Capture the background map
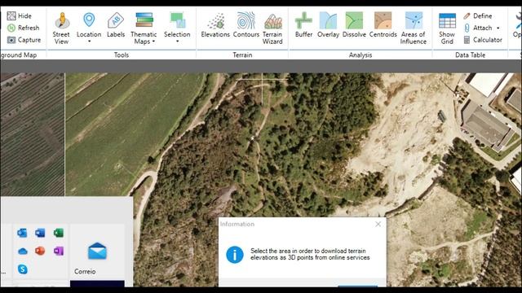The height and width of the screenshot is (293, 522). coord(24,40)
